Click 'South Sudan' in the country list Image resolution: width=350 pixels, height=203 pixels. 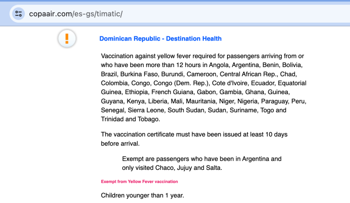186,110
